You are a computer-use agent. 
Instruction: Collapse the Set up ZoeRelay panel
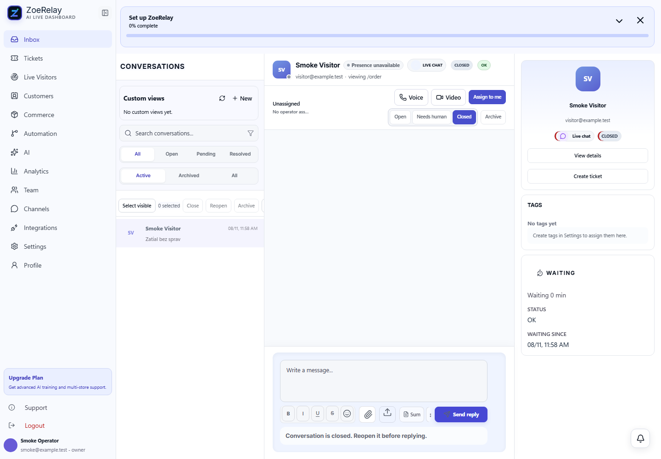click(x=619, y=21)
